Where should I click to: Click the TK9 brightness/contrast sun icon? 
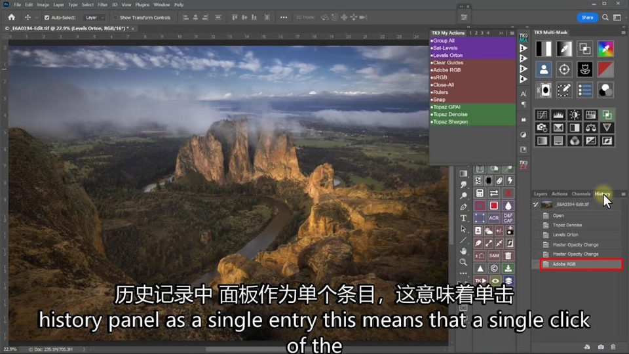coord(575,115)
